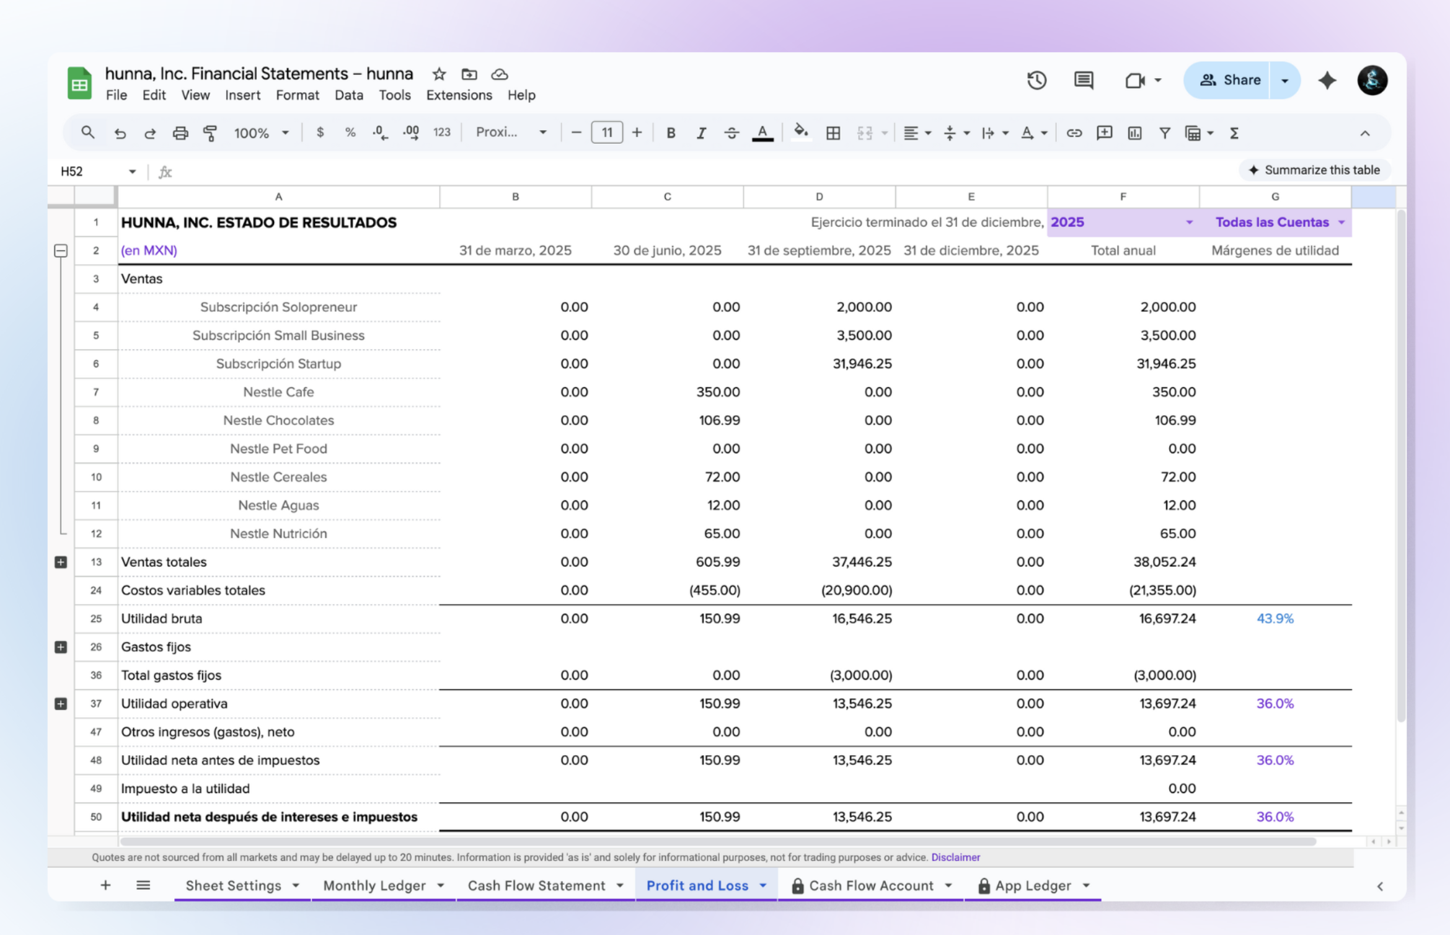The image size is (1450, 935).
Task: Toggle italic formatting
Action: [701, 133]
